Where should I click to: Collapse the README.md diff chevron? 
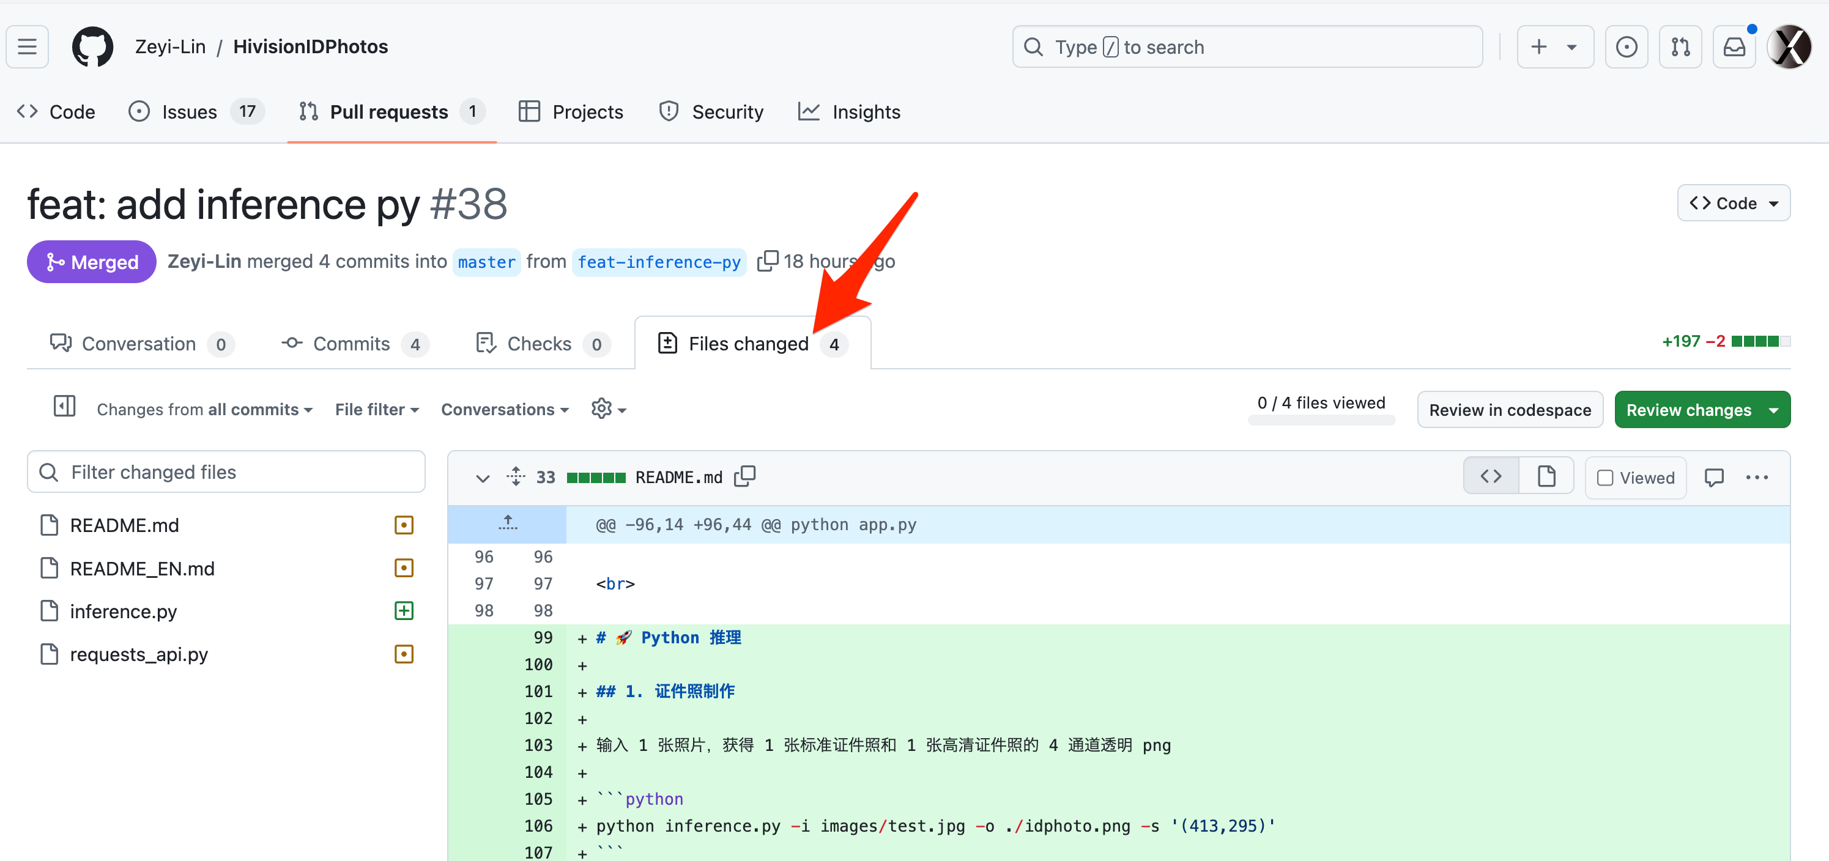(482, 478)
